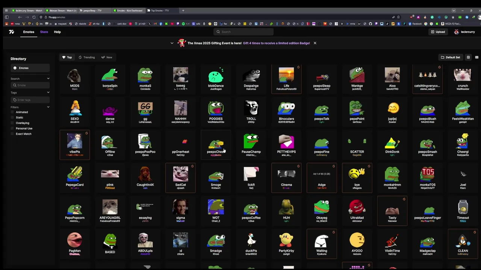The height and width of the screenshot is (270, 481).
Task: Go to the Store navigation item
Action: click(44, 32)
